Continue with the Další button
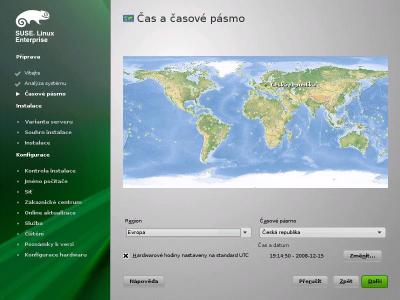 (x=374, y=281)
